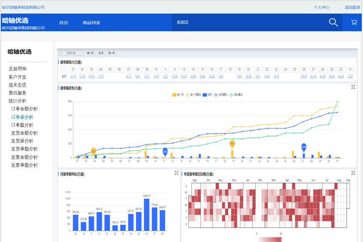Toggle the 当月累加 line series in legend
The width and height of the screenshot is (363, 242).
click(220, 95)
